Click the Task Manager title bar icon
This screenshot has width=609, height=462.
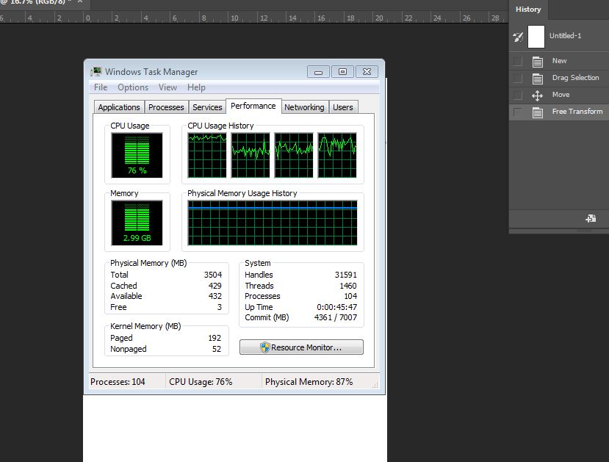(96, 72)
